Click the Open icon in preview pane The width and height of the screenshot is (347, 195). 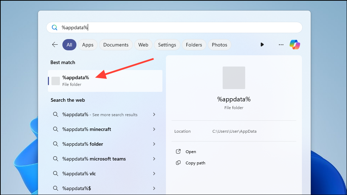point(178,151)
